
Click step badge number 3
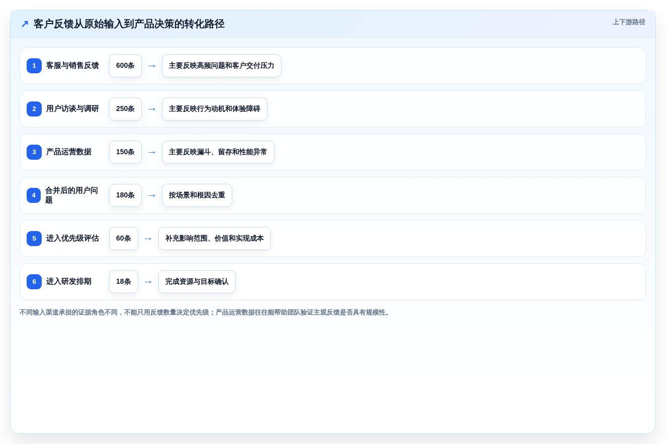pyautogui.click(x=34, y=152)
